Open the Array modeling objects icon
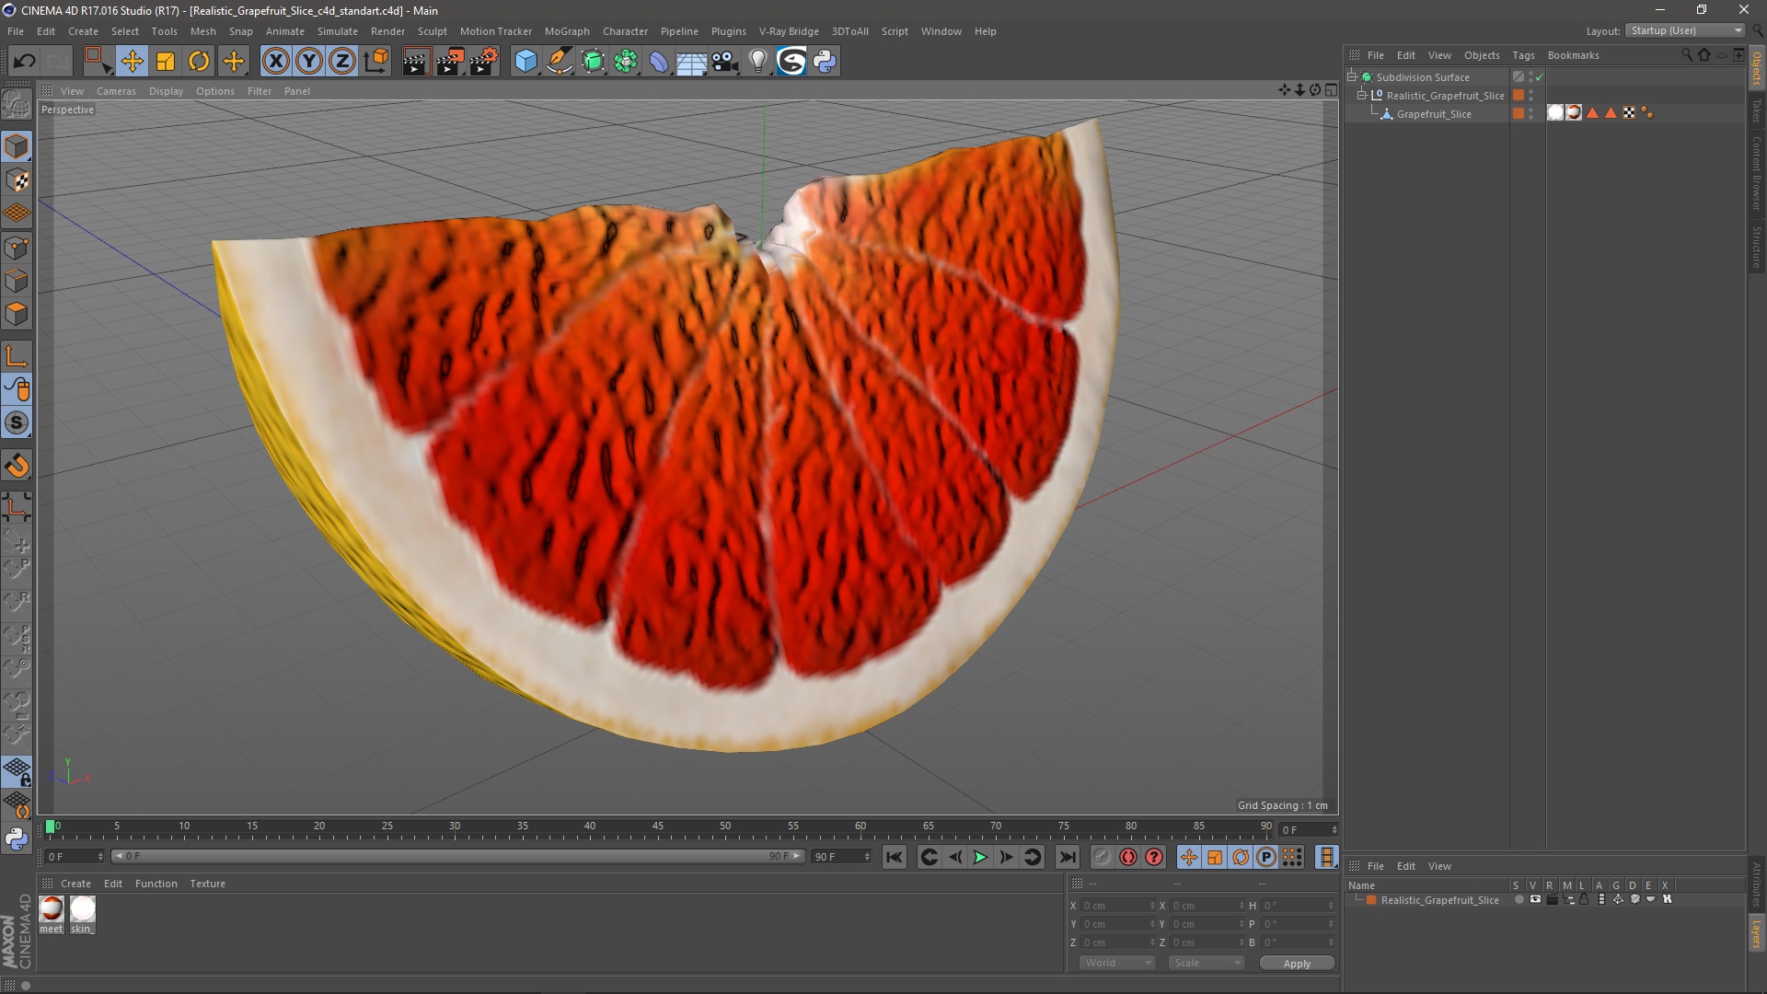 tap(627, 62)
